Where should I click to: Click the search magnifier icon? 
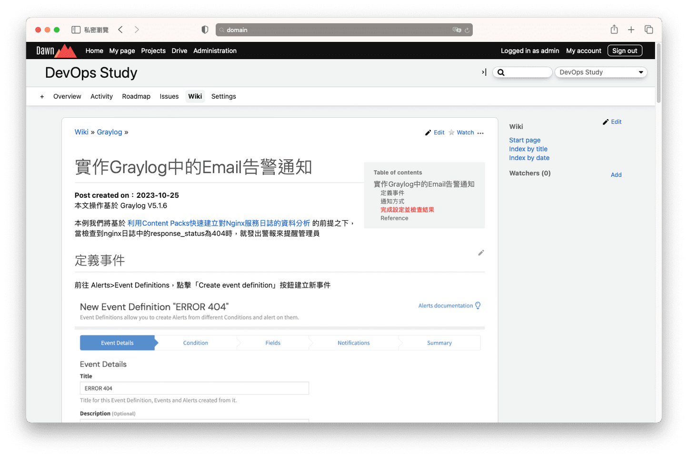point(501,72)
